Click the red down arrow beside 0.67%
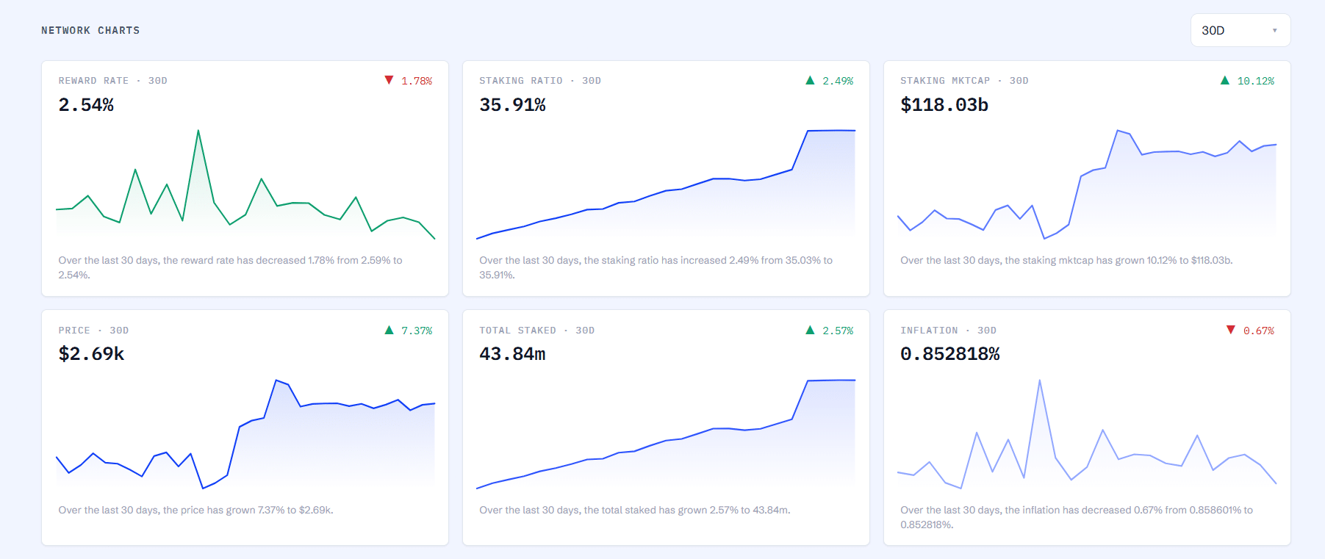This screenshot has width=1325, height=559. 1231,330
